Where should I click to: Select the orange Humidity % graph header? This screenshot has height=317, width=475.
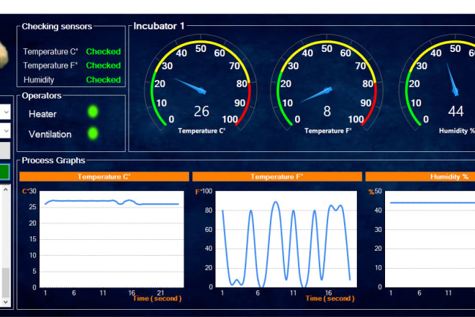tap(420, 177)
